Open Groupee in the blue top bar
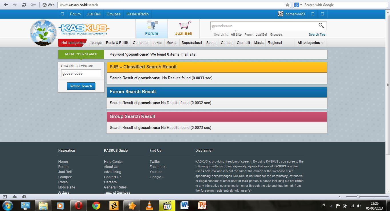 [x=113, y=14]
